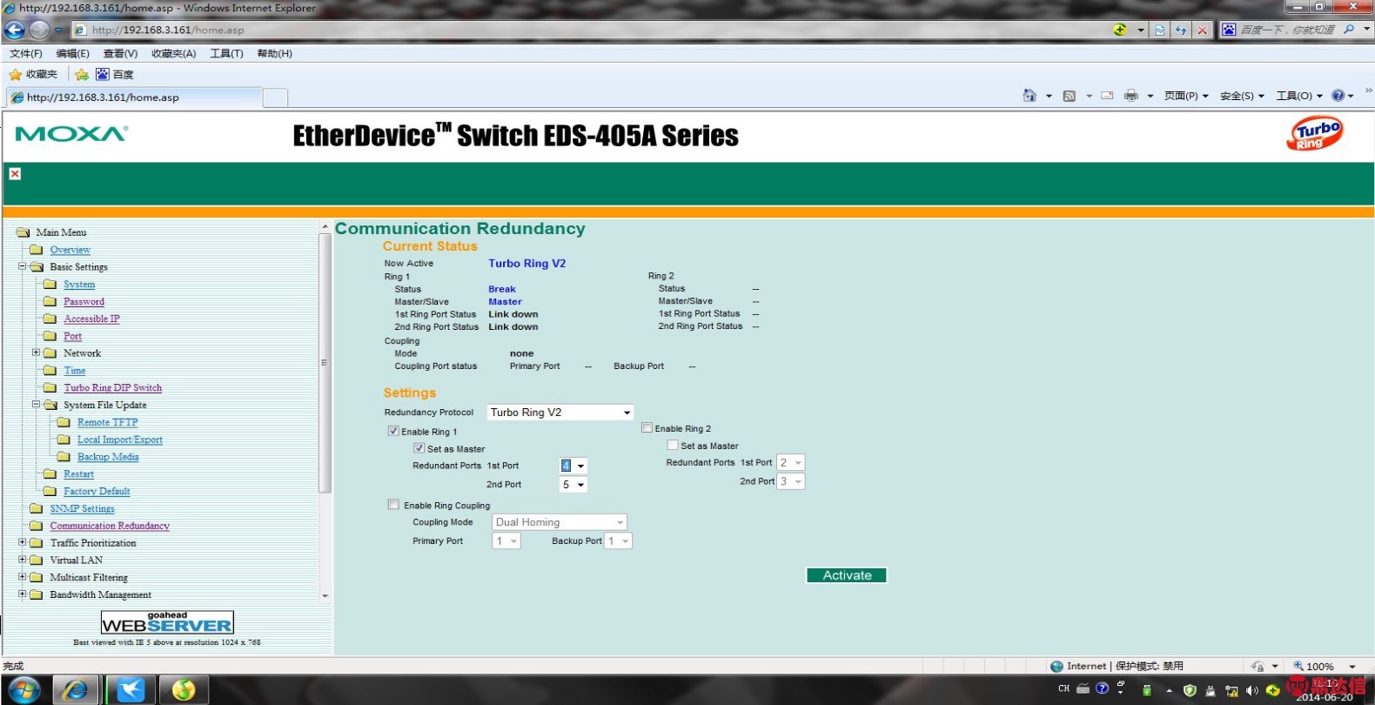Click the refresh icon beside the address bar
This screenshot has width=1375, height=705.
point(1181,30)
